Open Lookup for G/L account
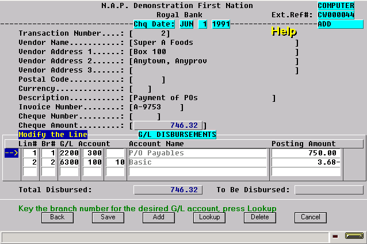The image size is (367, 244). tap(209, 218)
